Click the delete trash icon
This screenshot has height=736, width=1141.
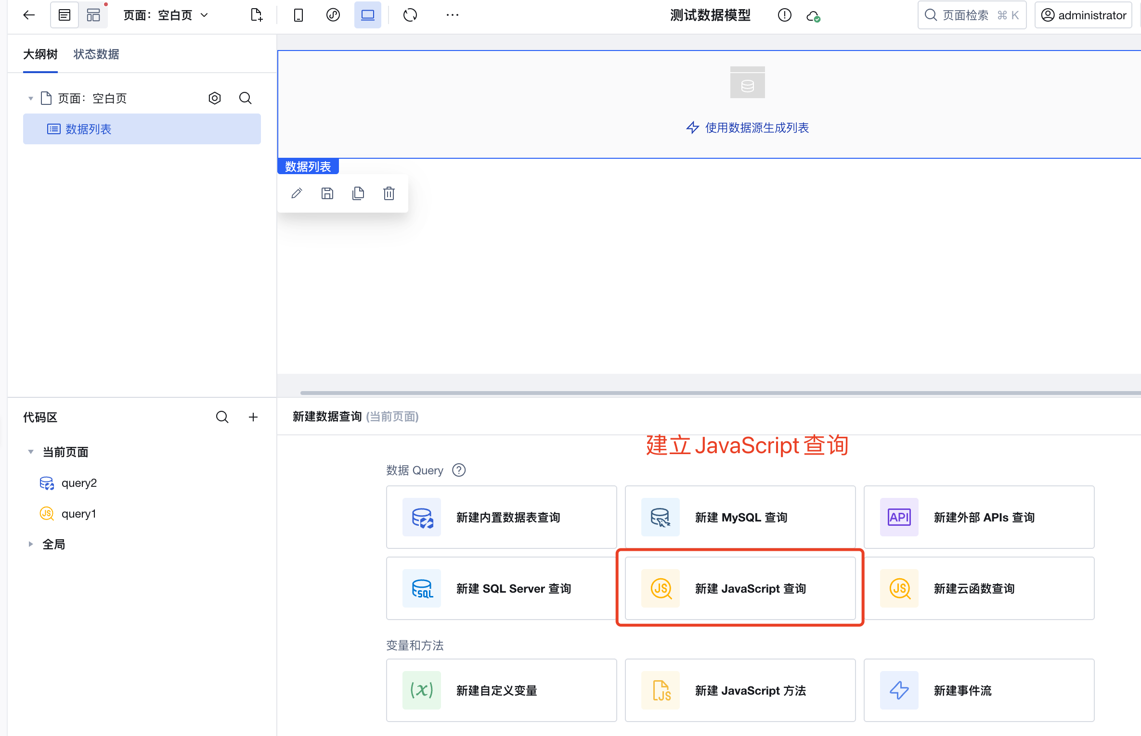tap(389, 193)
